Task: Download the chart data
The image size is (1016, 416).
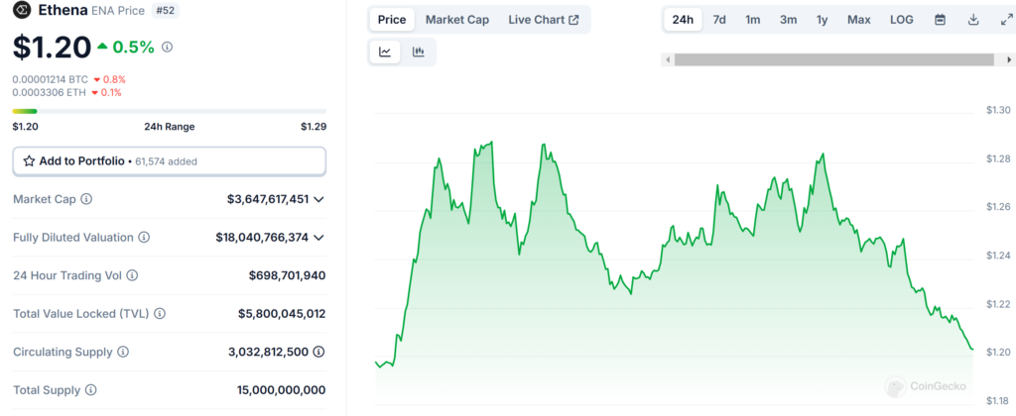Action: [973, 20]
